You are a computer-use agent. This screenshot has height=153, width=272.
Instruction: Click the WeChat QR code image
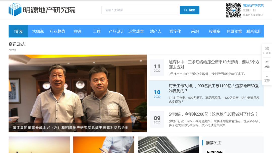(x=233, y=10)
